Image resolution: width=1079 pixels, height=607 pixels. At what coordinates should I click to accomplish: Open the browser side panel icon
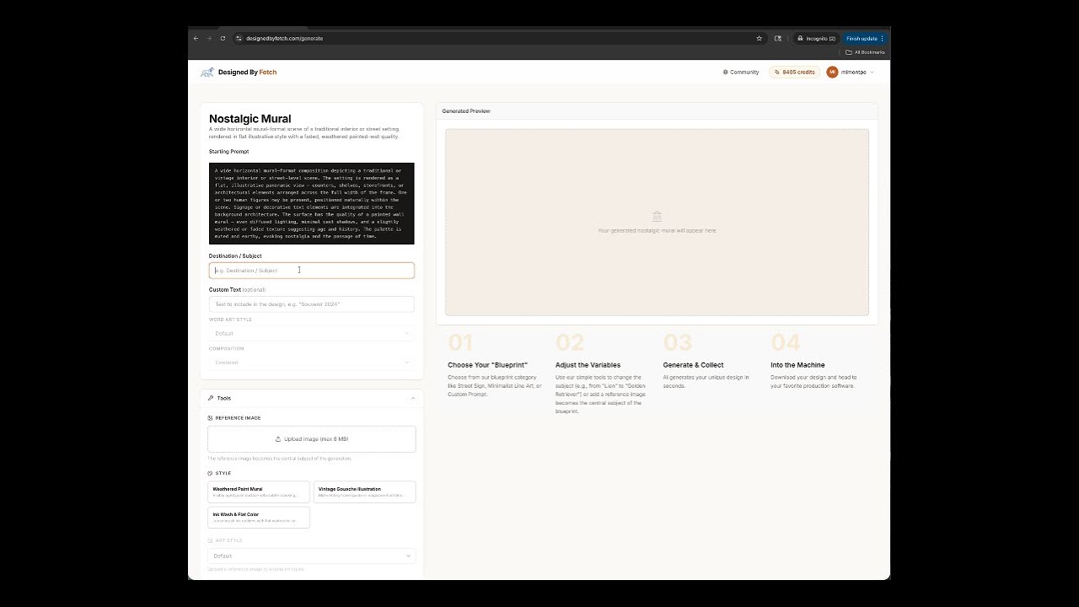[777, 38]
